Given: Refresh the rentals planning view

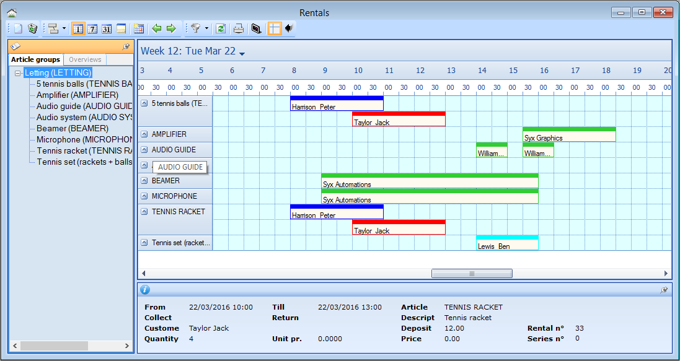Looking at the screenshot, I should tap(220, 28).
